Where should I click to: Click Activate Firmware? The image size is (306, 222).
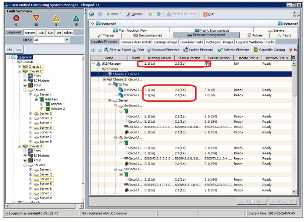pos(233,50)
